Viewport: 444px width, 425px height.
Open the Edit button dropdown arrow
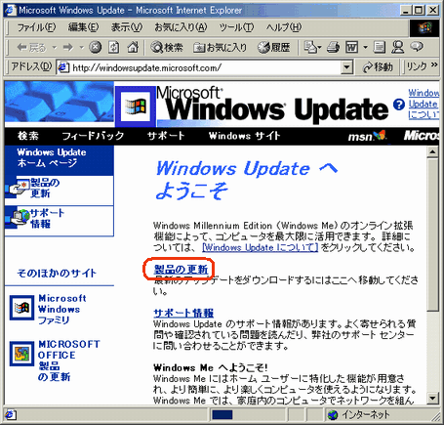point(365,48)
